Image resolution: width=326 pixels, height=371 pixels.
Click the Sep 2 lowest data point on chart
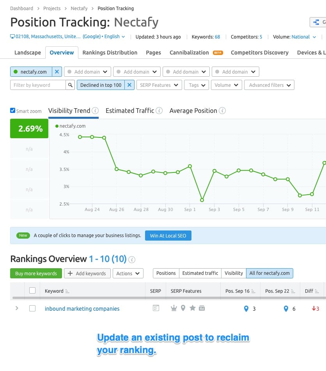coord(202,200)
